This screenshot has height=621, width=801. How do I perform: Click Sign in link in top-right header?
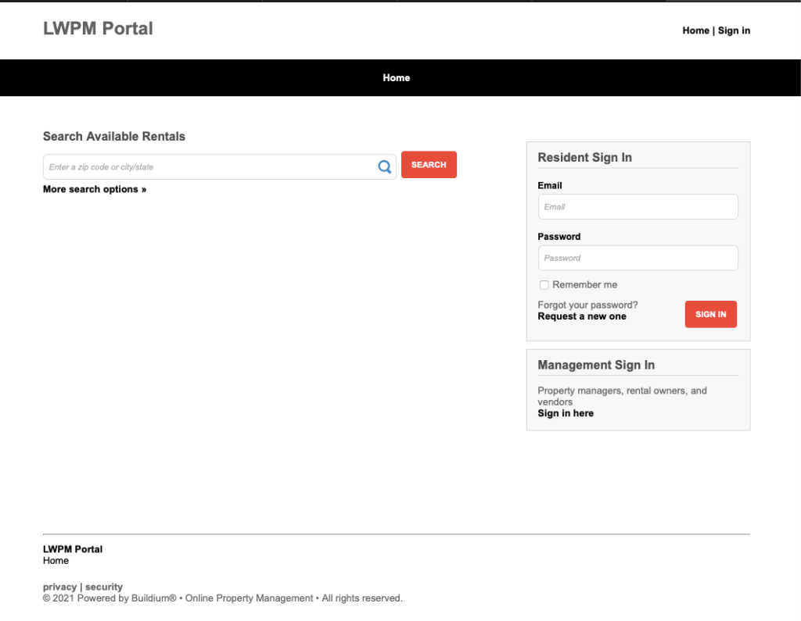click(x=734, y=30)
